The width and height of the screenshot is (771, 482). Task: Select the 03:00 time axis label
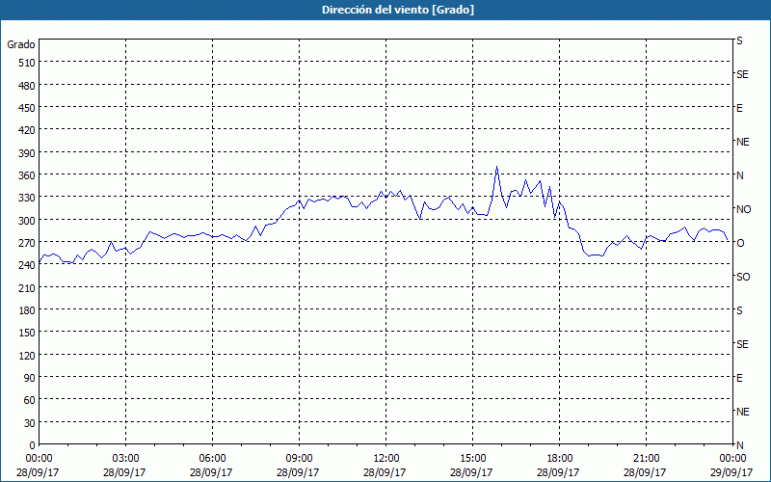pos(126,459)
